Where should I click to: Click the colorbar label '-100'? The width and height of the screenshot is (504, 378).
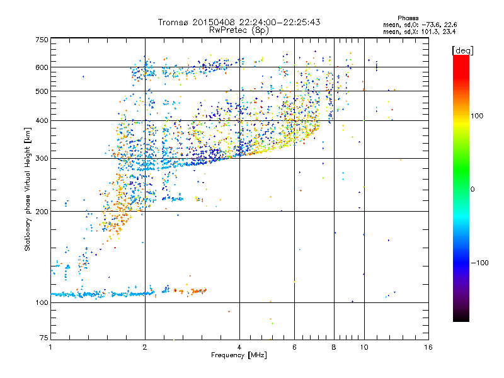coord(480,263)
